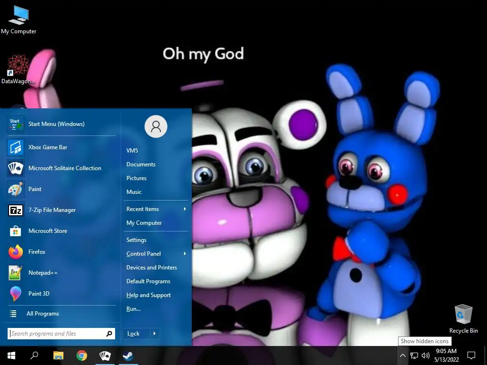Switch to Solitaire in taskbar
Screen dimensions: 487x365
point(105,355)
